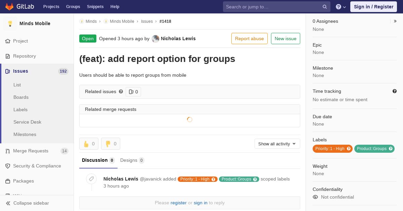Give a thumbs down reaction
The height and width of the screenshot is (211, 403).
(x=110, y=144)
